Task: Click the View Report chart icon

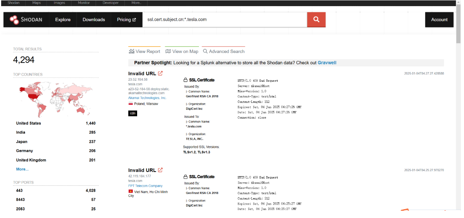Action: point(131,51)
